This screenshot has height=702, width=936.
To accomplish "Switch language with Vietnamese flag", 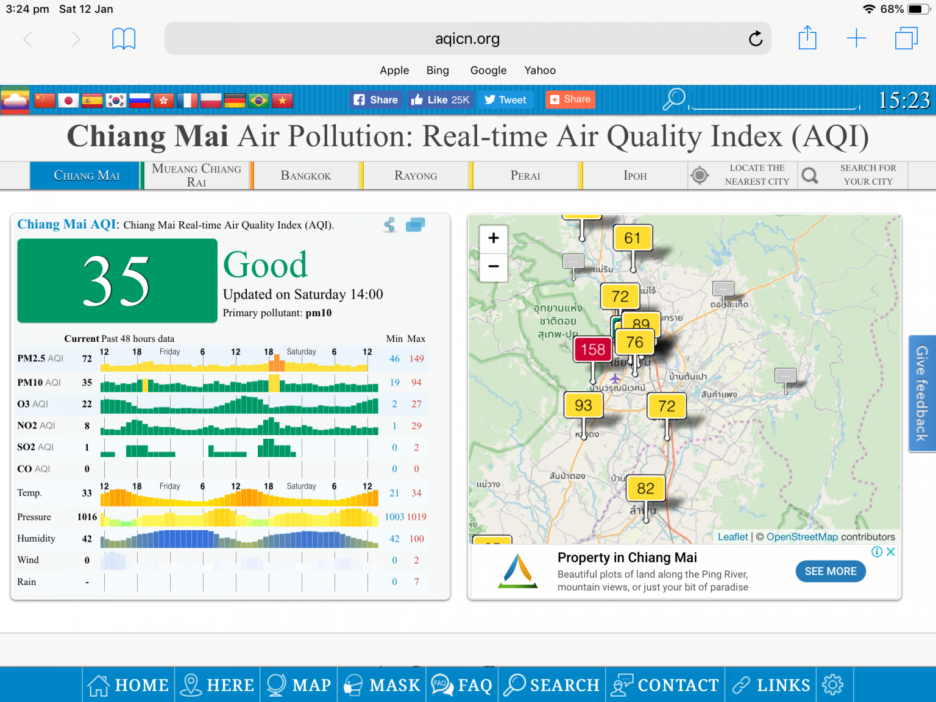I will tap(282, 101).
